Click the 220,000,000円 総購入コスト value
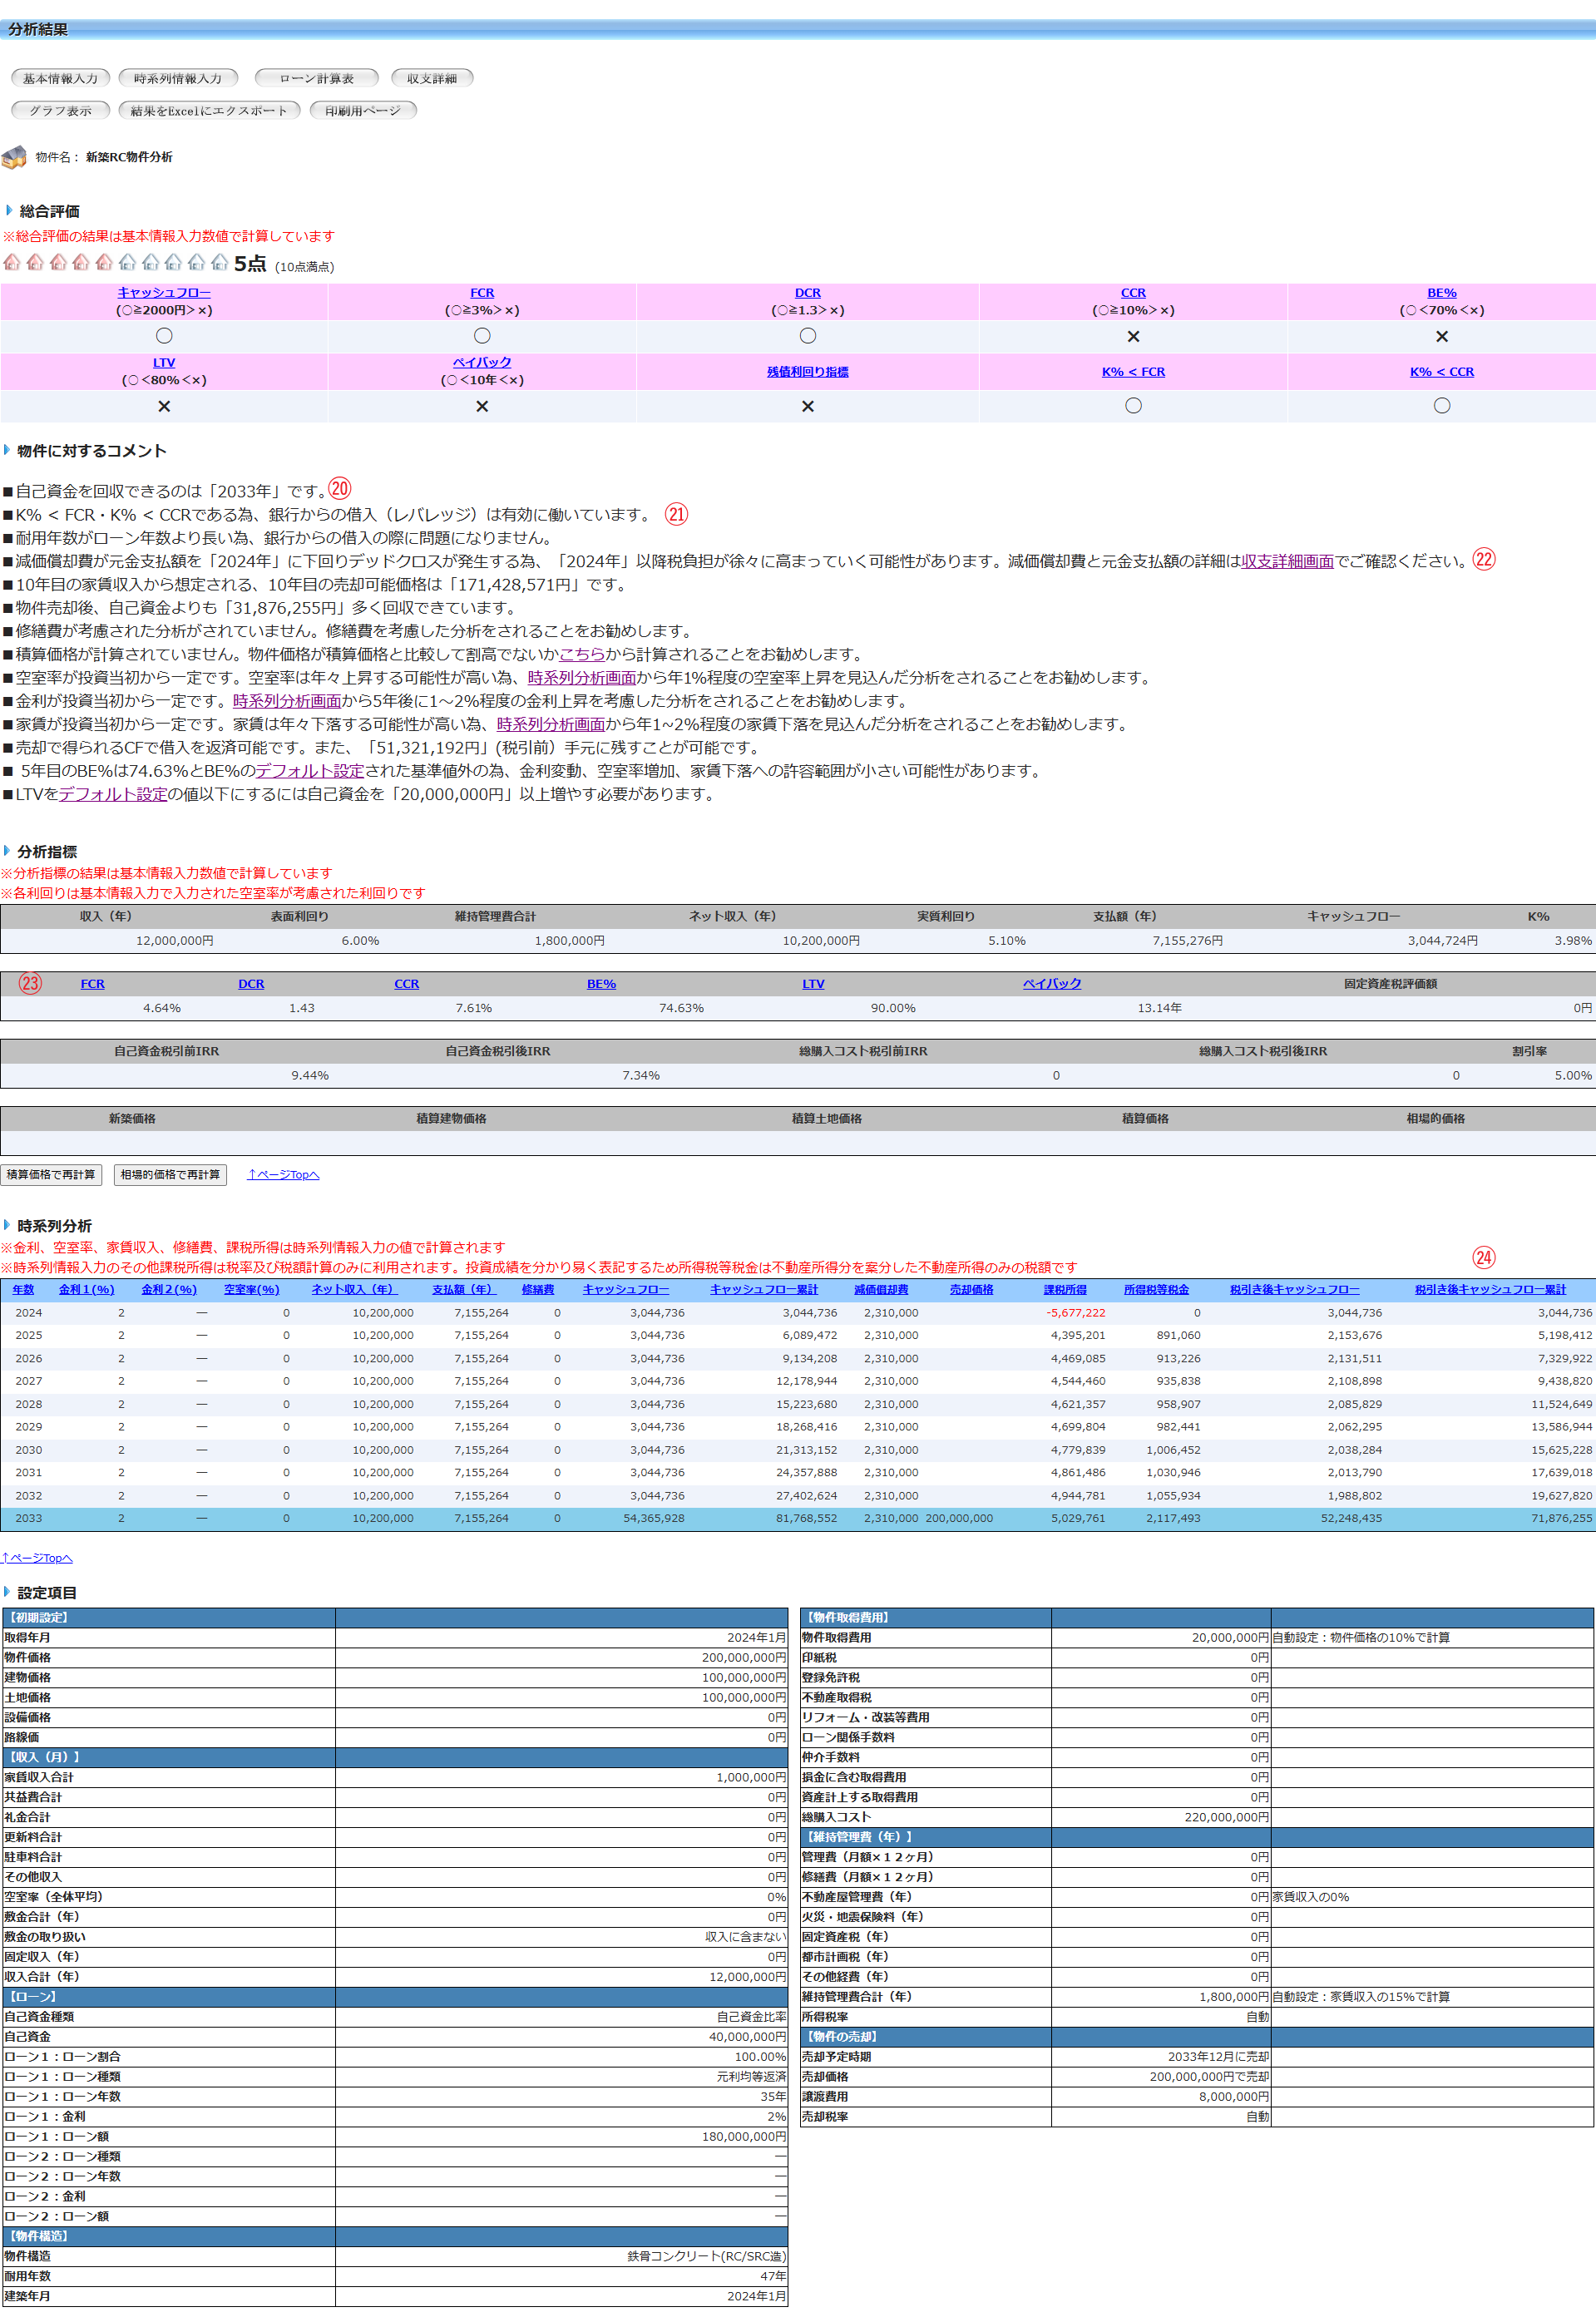 click(x=1226, y=1817)
